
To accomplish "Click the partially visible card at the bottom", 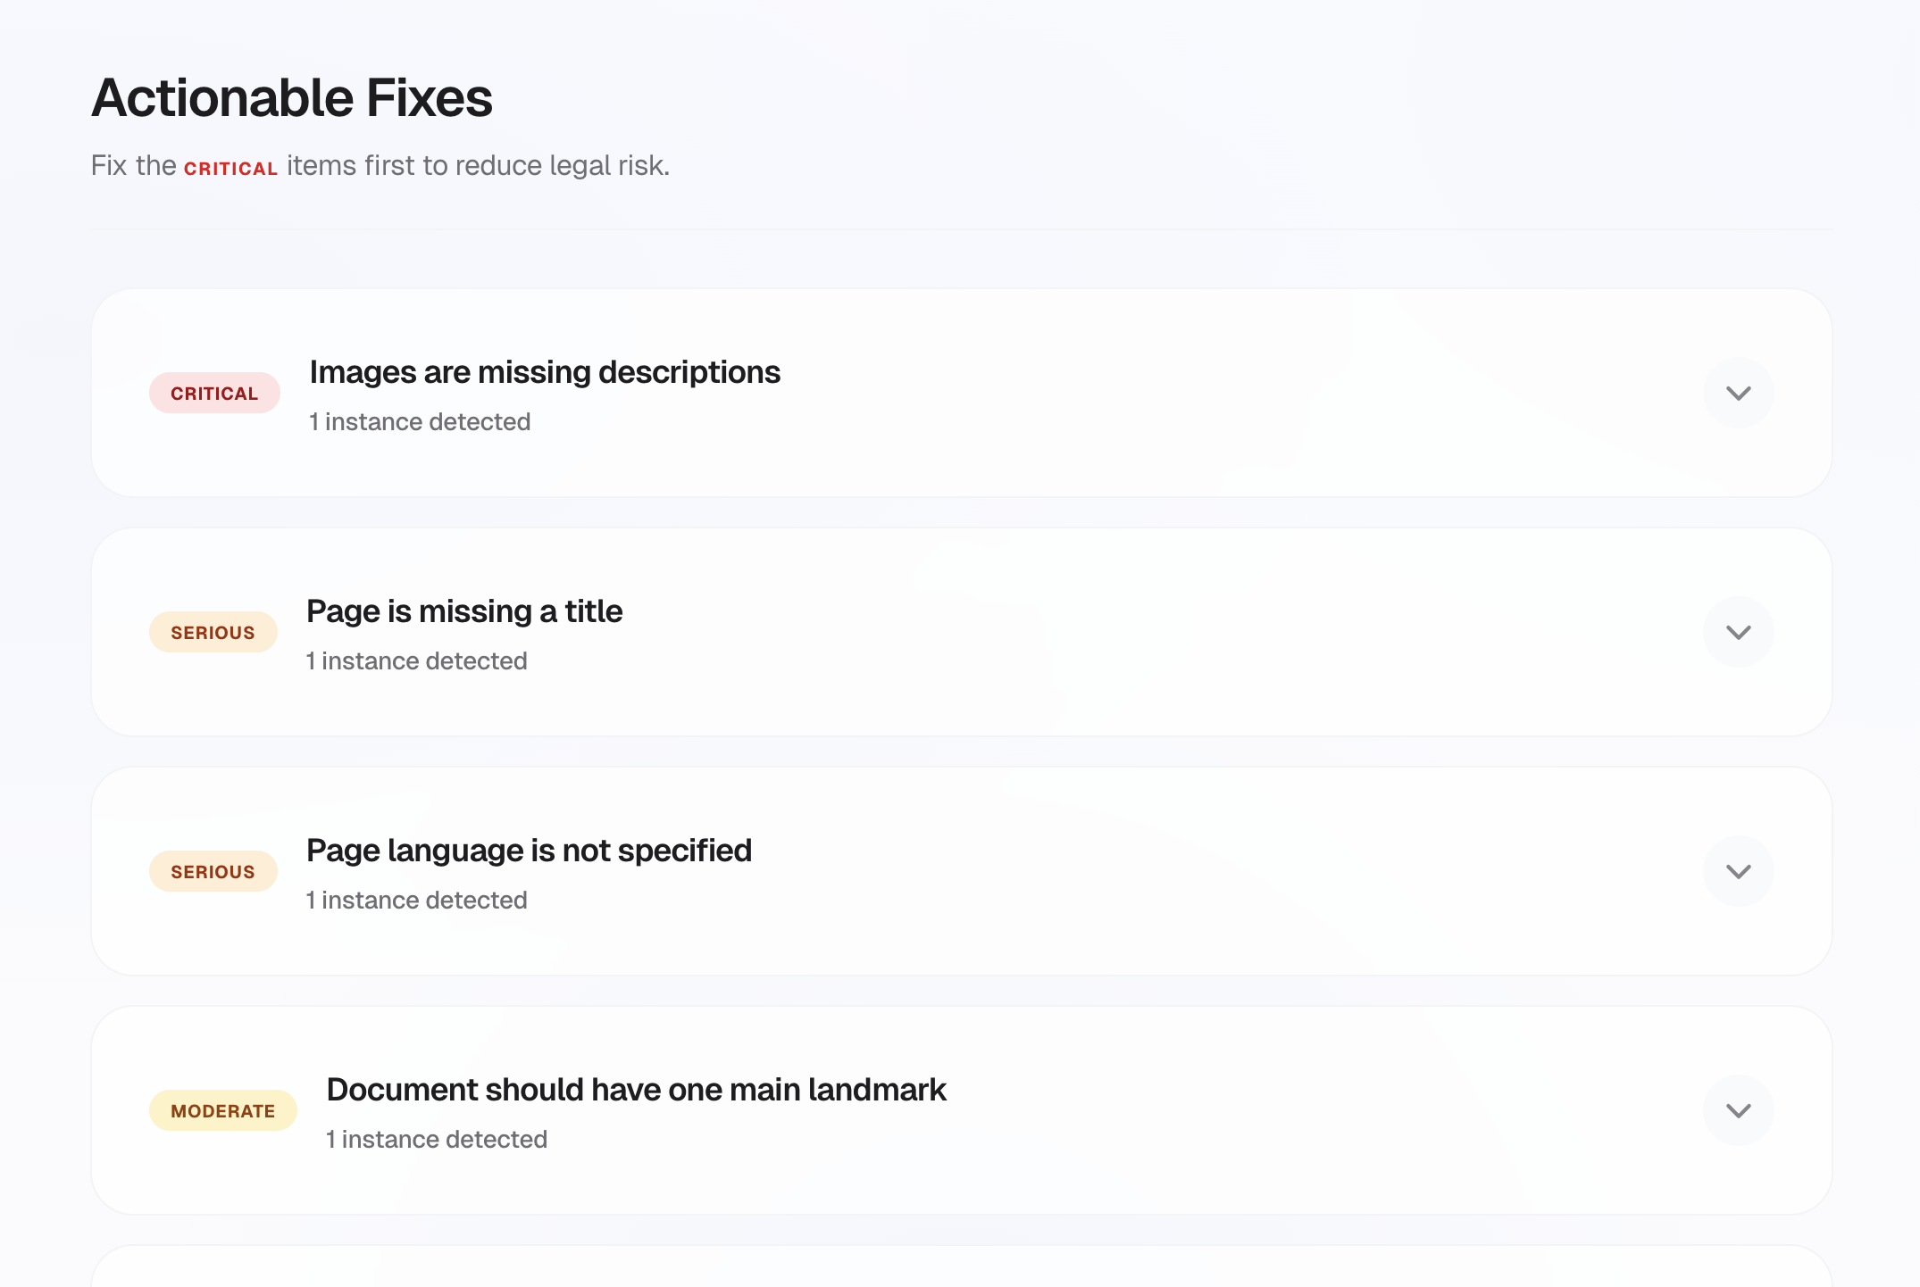I will tap(961, 1269).
